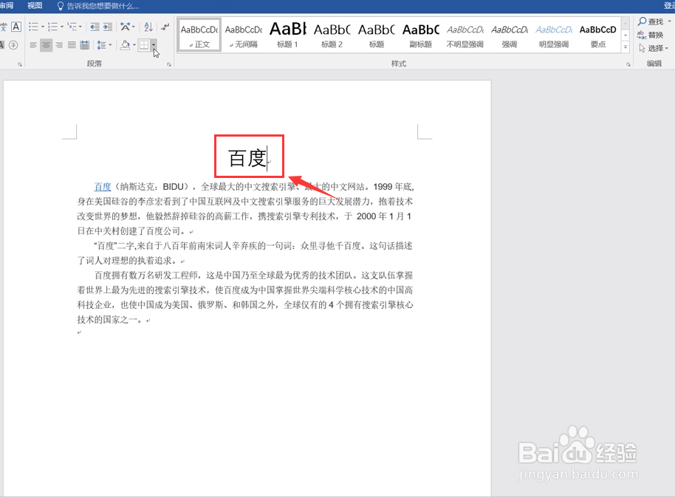Click the 百度 hyperlink in the document
Screen dimensions: 675x497
(x=102, y=186)
